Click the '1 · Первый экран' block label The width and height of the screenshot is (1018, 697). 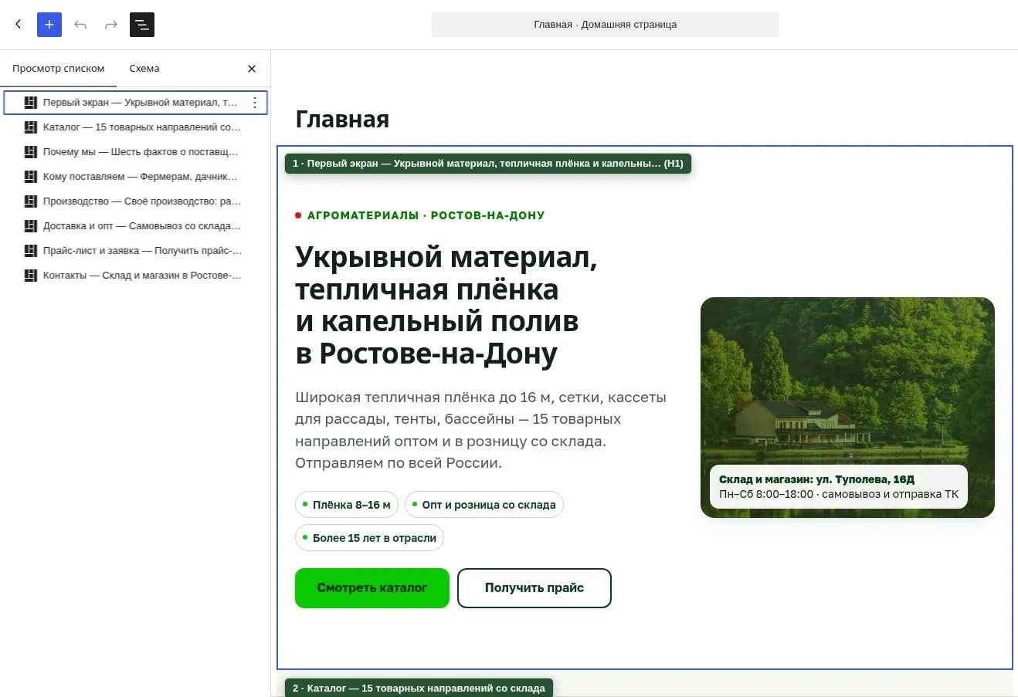click(x=488, y=164)
